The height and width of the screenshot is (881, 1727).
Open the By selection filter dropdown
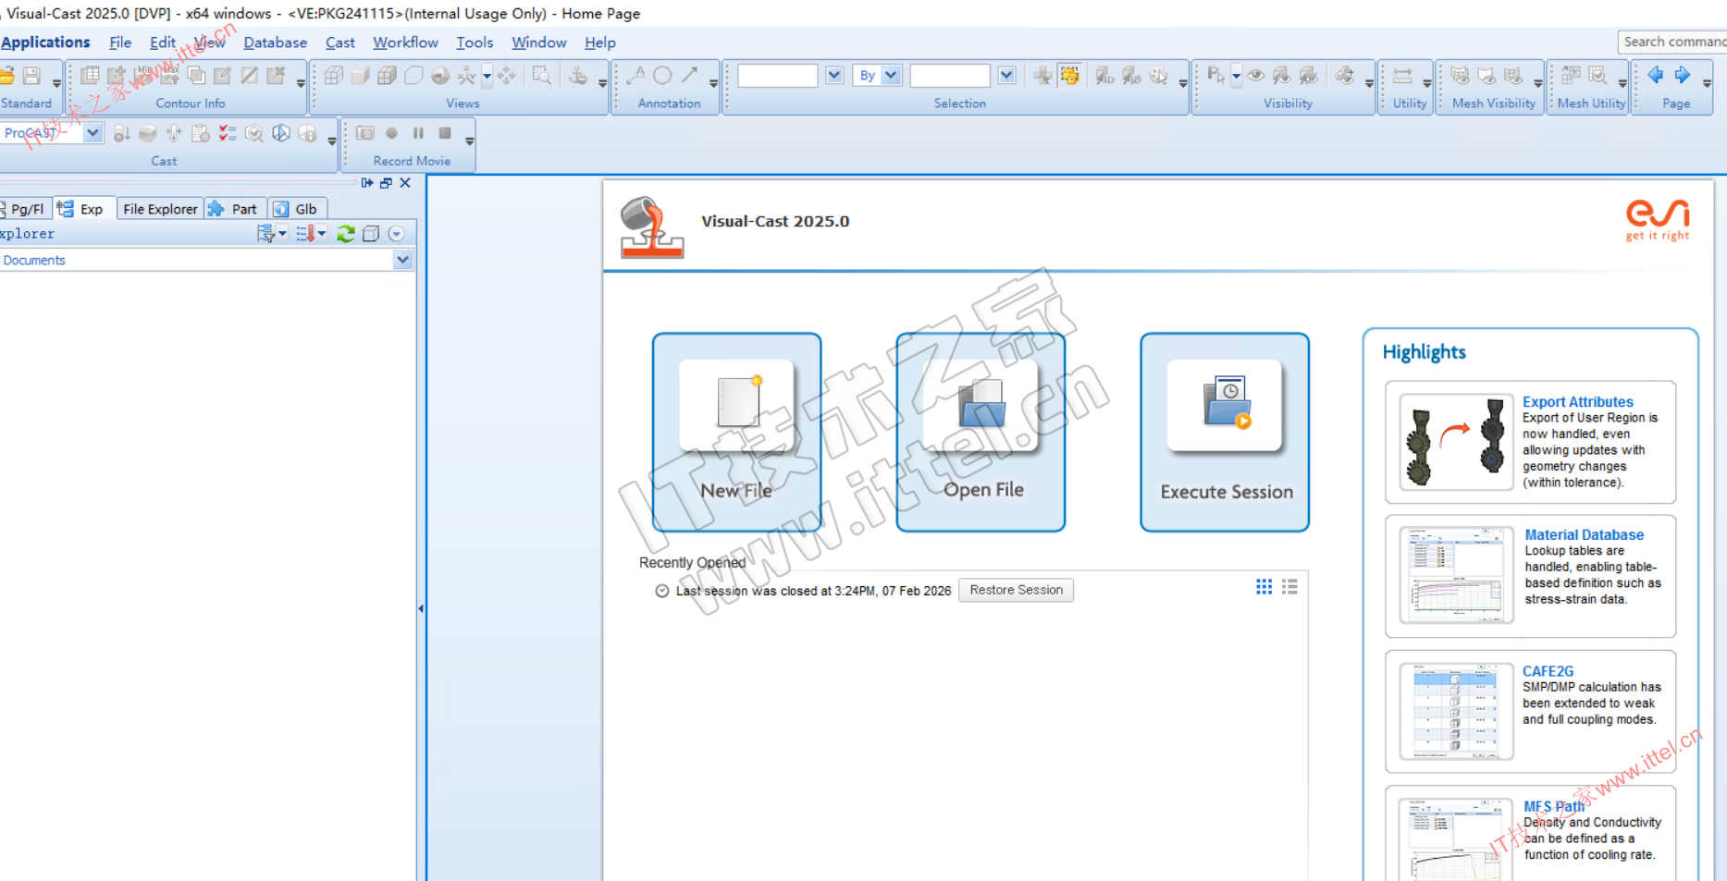pyautogui.click(x=891, y=76)
